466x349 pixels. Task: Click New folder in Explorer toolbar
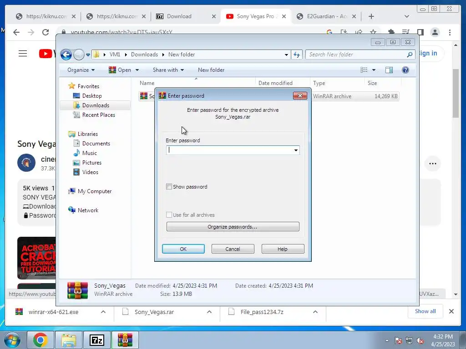211,70
